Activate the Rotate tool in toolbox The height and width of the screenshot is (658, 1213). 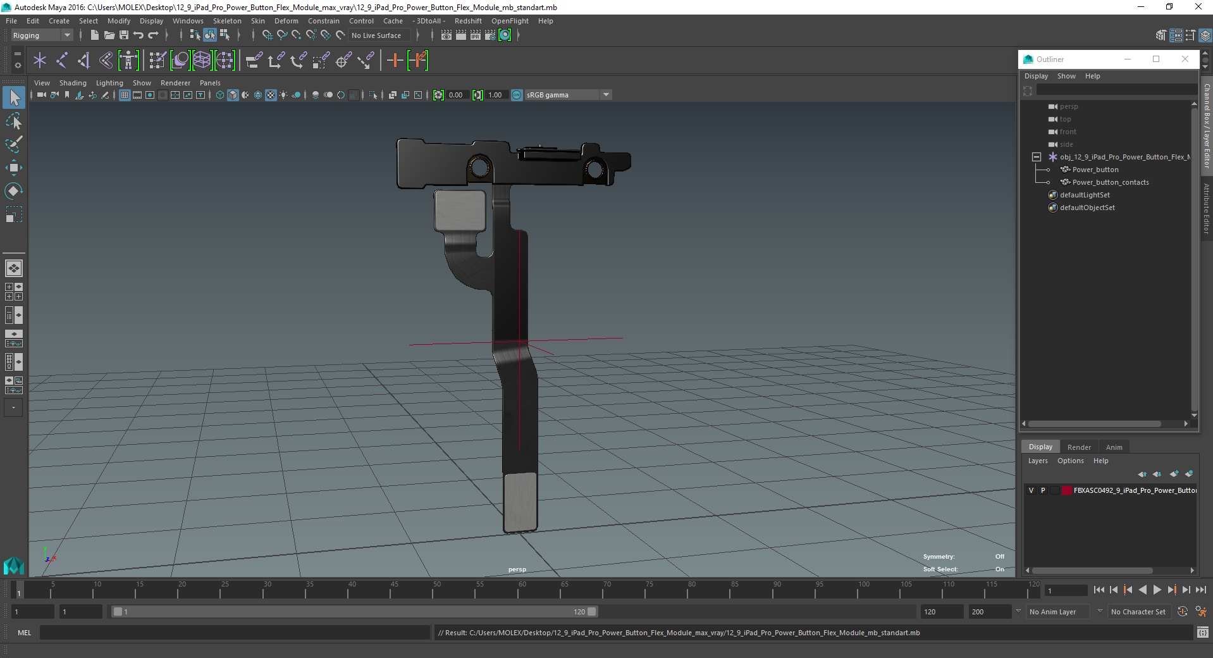[x=14, y=191]
